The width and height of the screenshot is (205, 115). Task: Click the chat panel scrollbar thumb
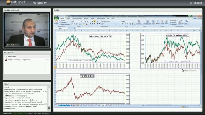[x=49, y=108]
